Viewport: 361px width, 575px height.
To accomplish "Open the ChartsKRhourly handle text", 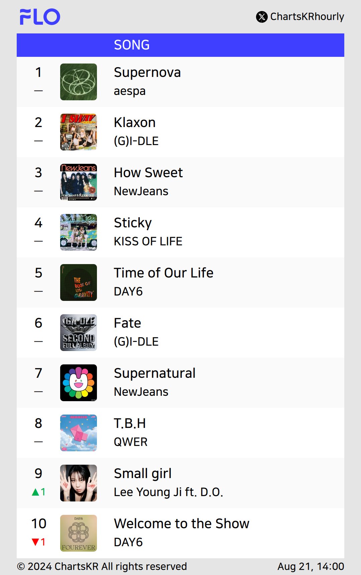I will [x=307, y=16].
